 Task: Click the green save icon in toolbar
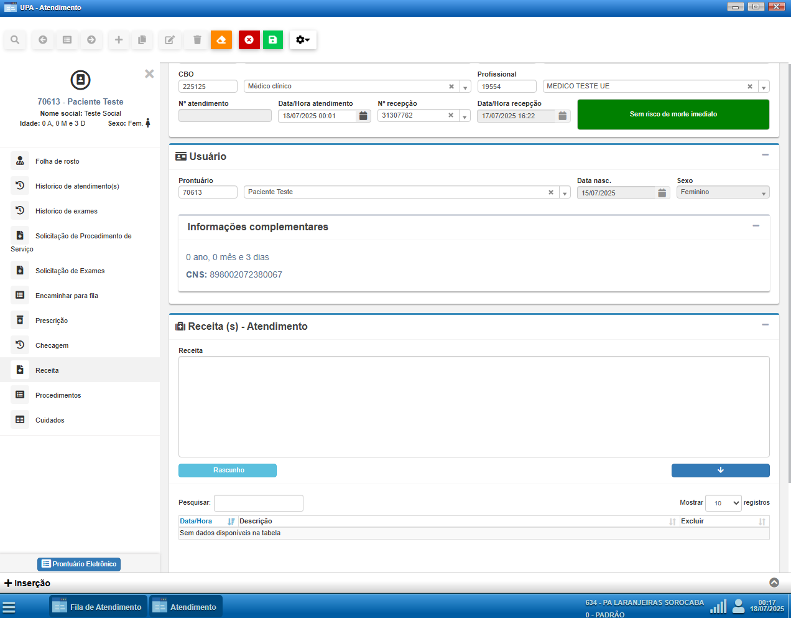coord(272,40)
